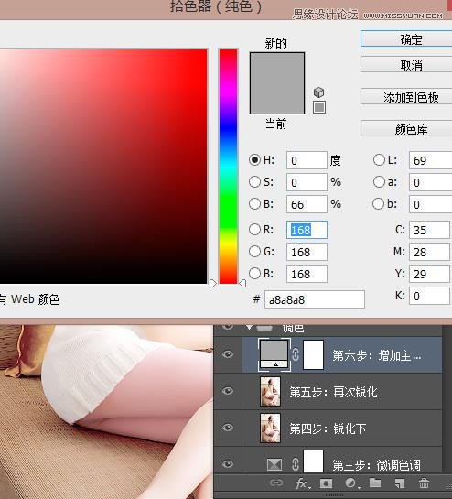Click the out-of-gamut warning cube icon
The height and width of the screenshot is (499, 452).
(x=318, y=92)
